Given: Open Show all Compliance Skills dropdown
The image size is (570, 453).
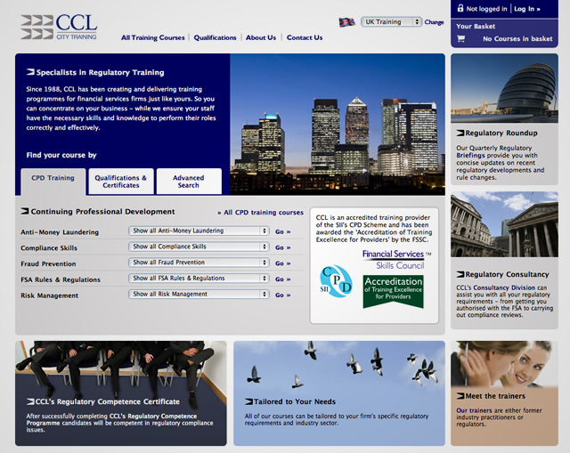Looking at the screenshot, I should click(x=199, y=247).
